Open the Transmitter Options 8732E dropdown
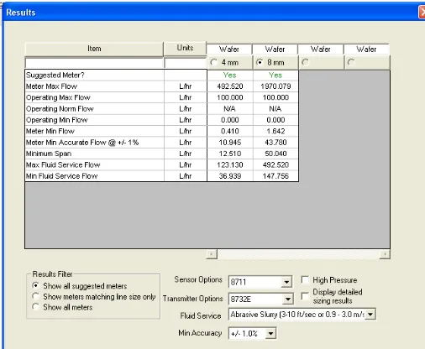The image size is (425, 349). pos(287,299)
